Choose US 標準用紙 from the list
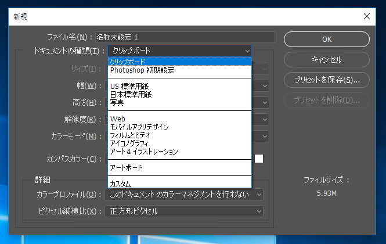Viewport: 386px width, 244px height. [x=180, y=86]
